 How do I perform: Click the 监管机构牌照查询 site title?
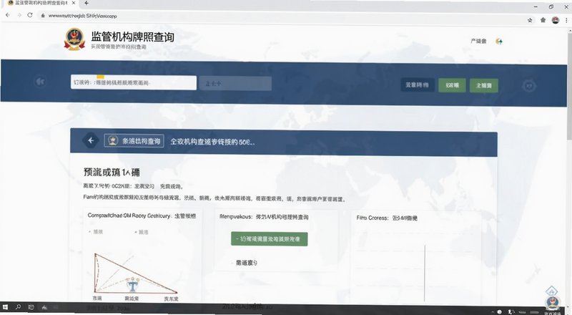tap(132, 37)
